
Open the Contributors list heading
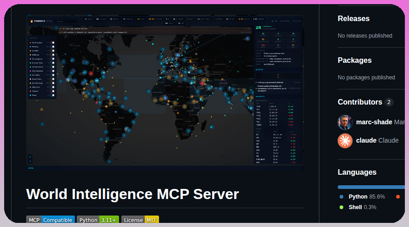tap(360, 102)
